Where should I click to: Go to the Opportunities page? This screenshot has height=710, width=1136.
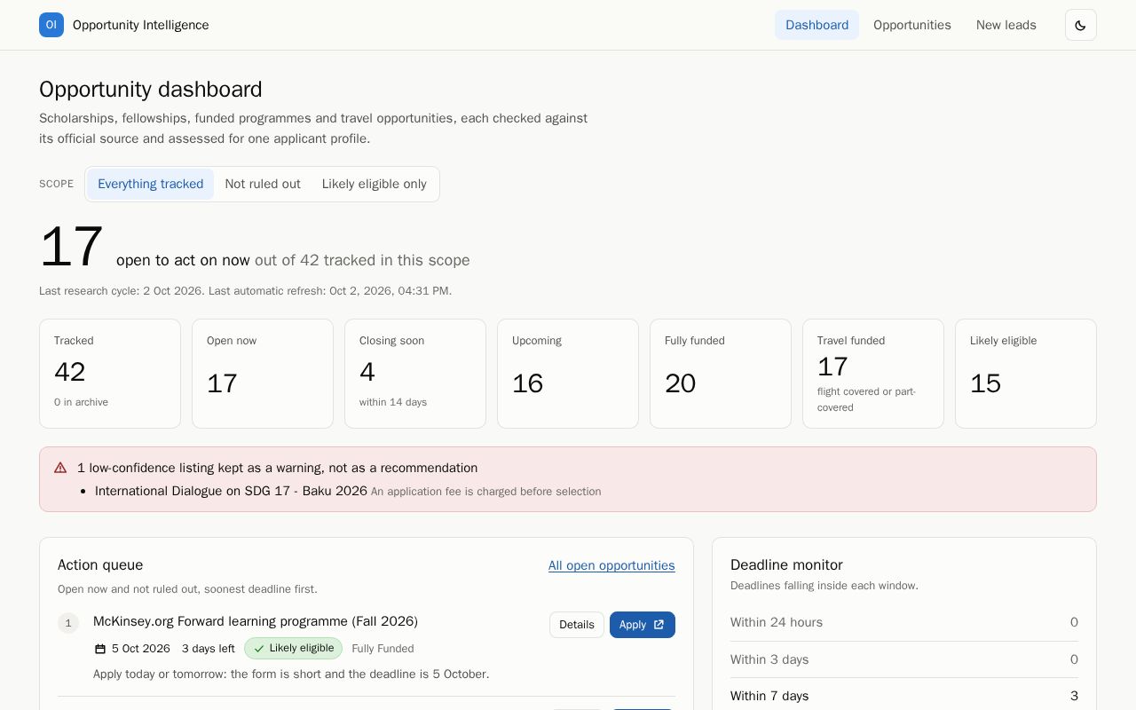point(912,25)
